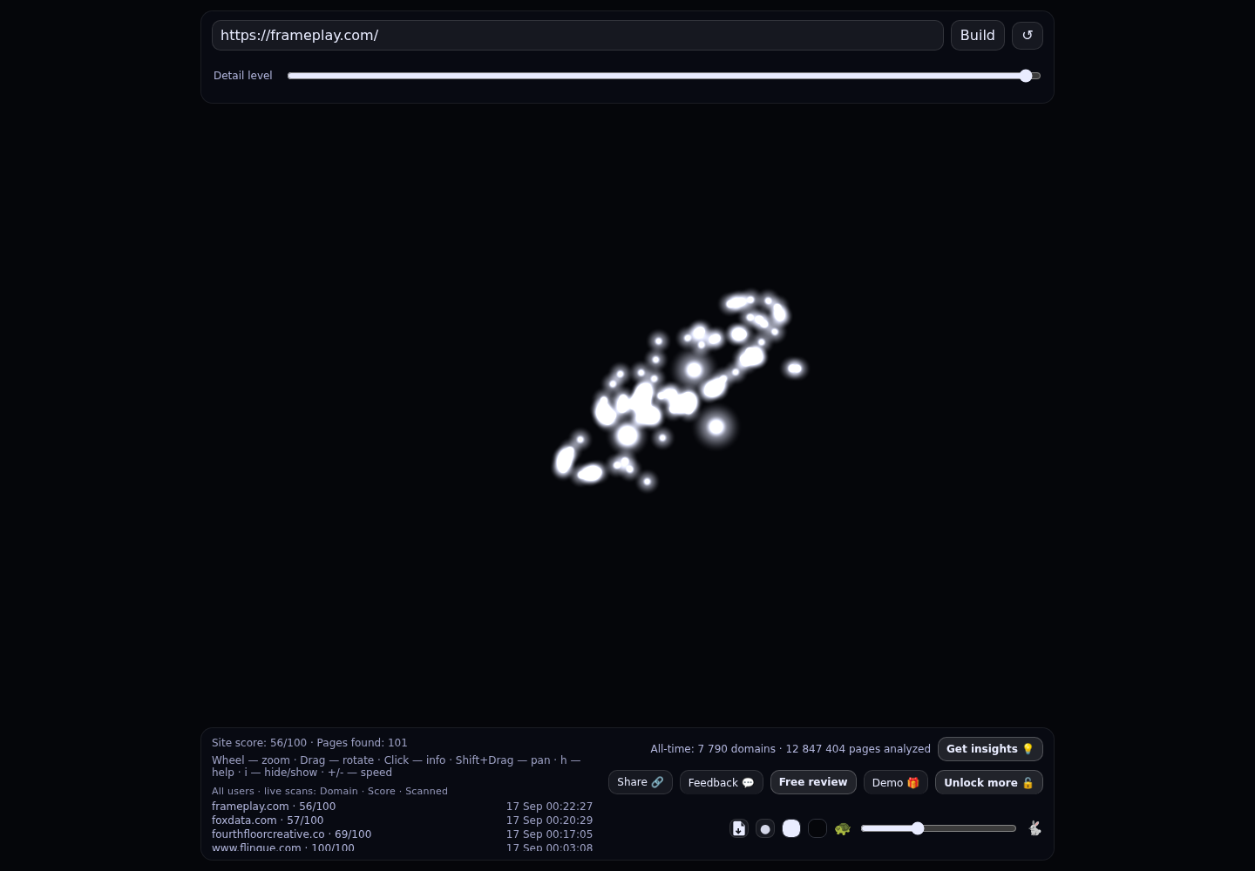Image resolution: width=1255 pixels, height=871 pixels.
Task: Click the Build button
Action: [978, 35]
